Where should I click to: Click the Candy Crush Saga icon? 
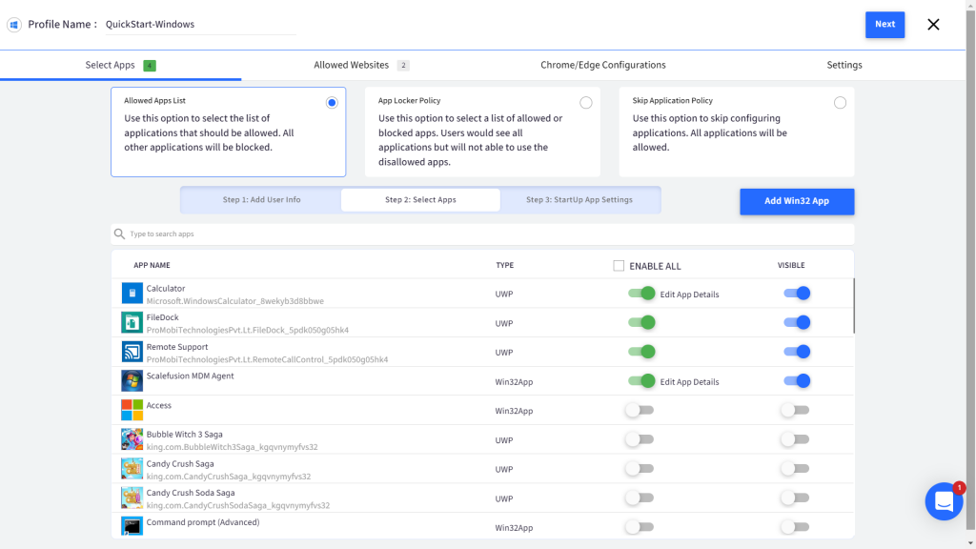pyautogui.click(x=132, y=469)
